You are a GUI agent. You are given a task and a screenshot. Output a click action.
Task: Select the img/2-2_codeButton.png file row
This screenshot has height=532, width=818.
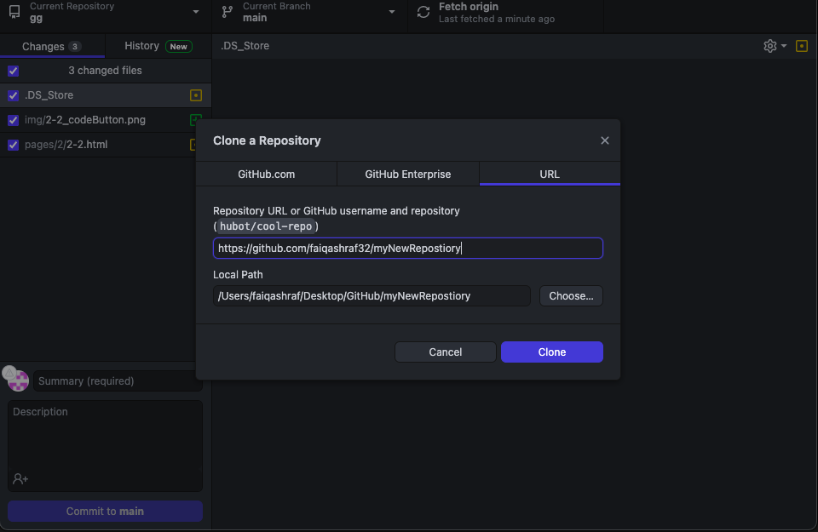[106, 120]
